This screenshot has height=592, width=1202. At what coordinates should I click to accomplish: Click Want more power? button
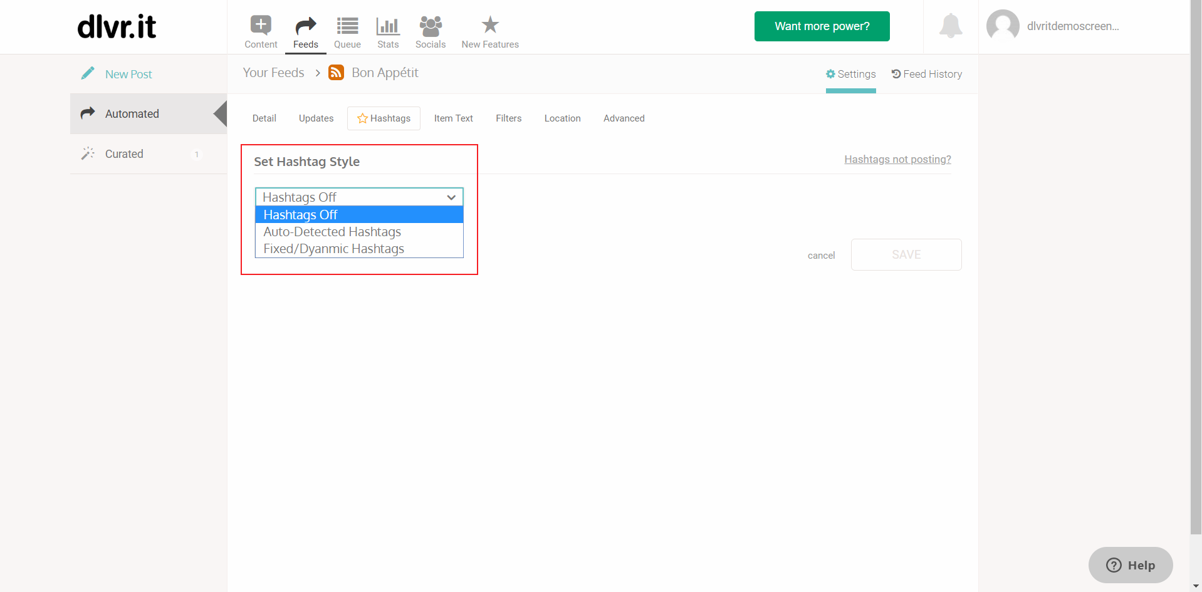[822, 26]
